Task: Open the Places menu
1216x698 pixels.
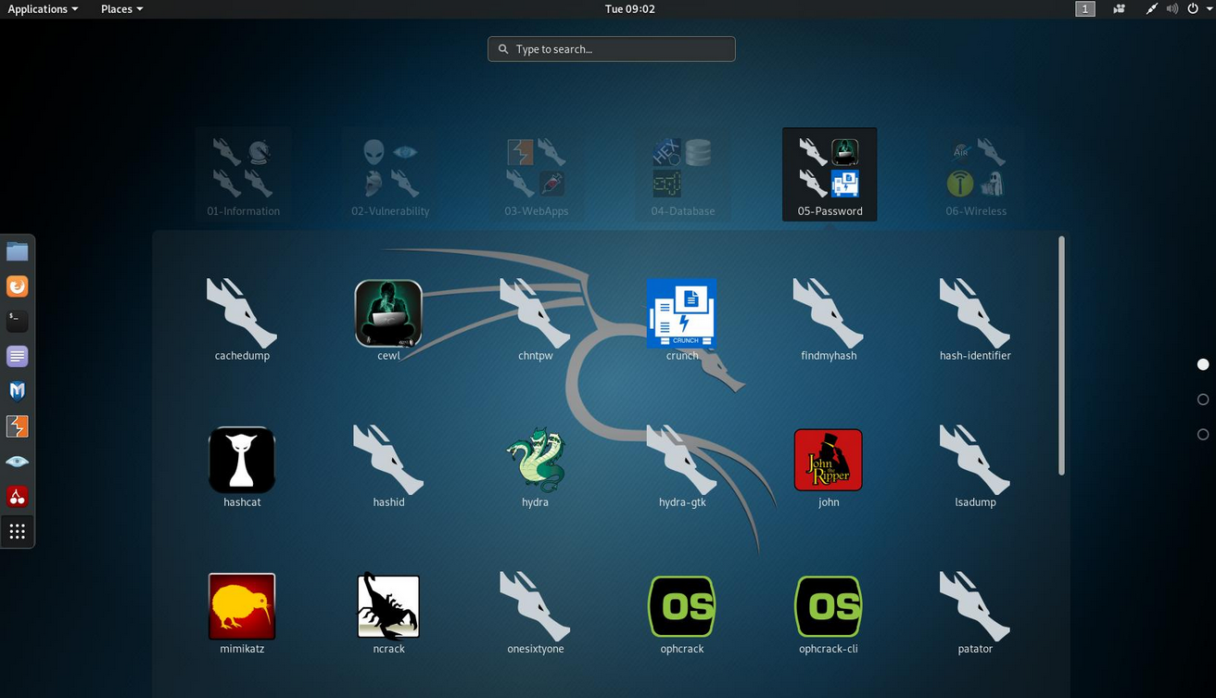Action: [x=121, y=8]
